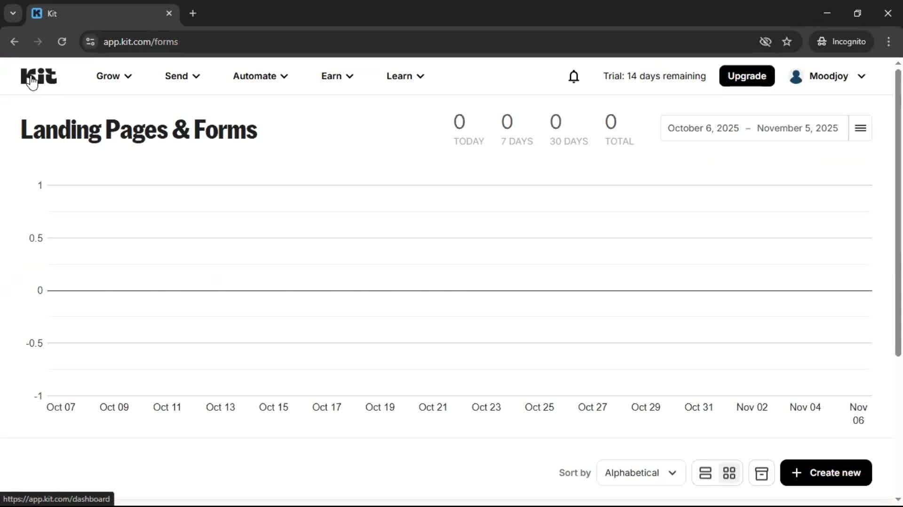Image resolution: width=903 pixels, height=507 pixels.
Task: Bookmark this page with the star icon
Action: [787, 41]
